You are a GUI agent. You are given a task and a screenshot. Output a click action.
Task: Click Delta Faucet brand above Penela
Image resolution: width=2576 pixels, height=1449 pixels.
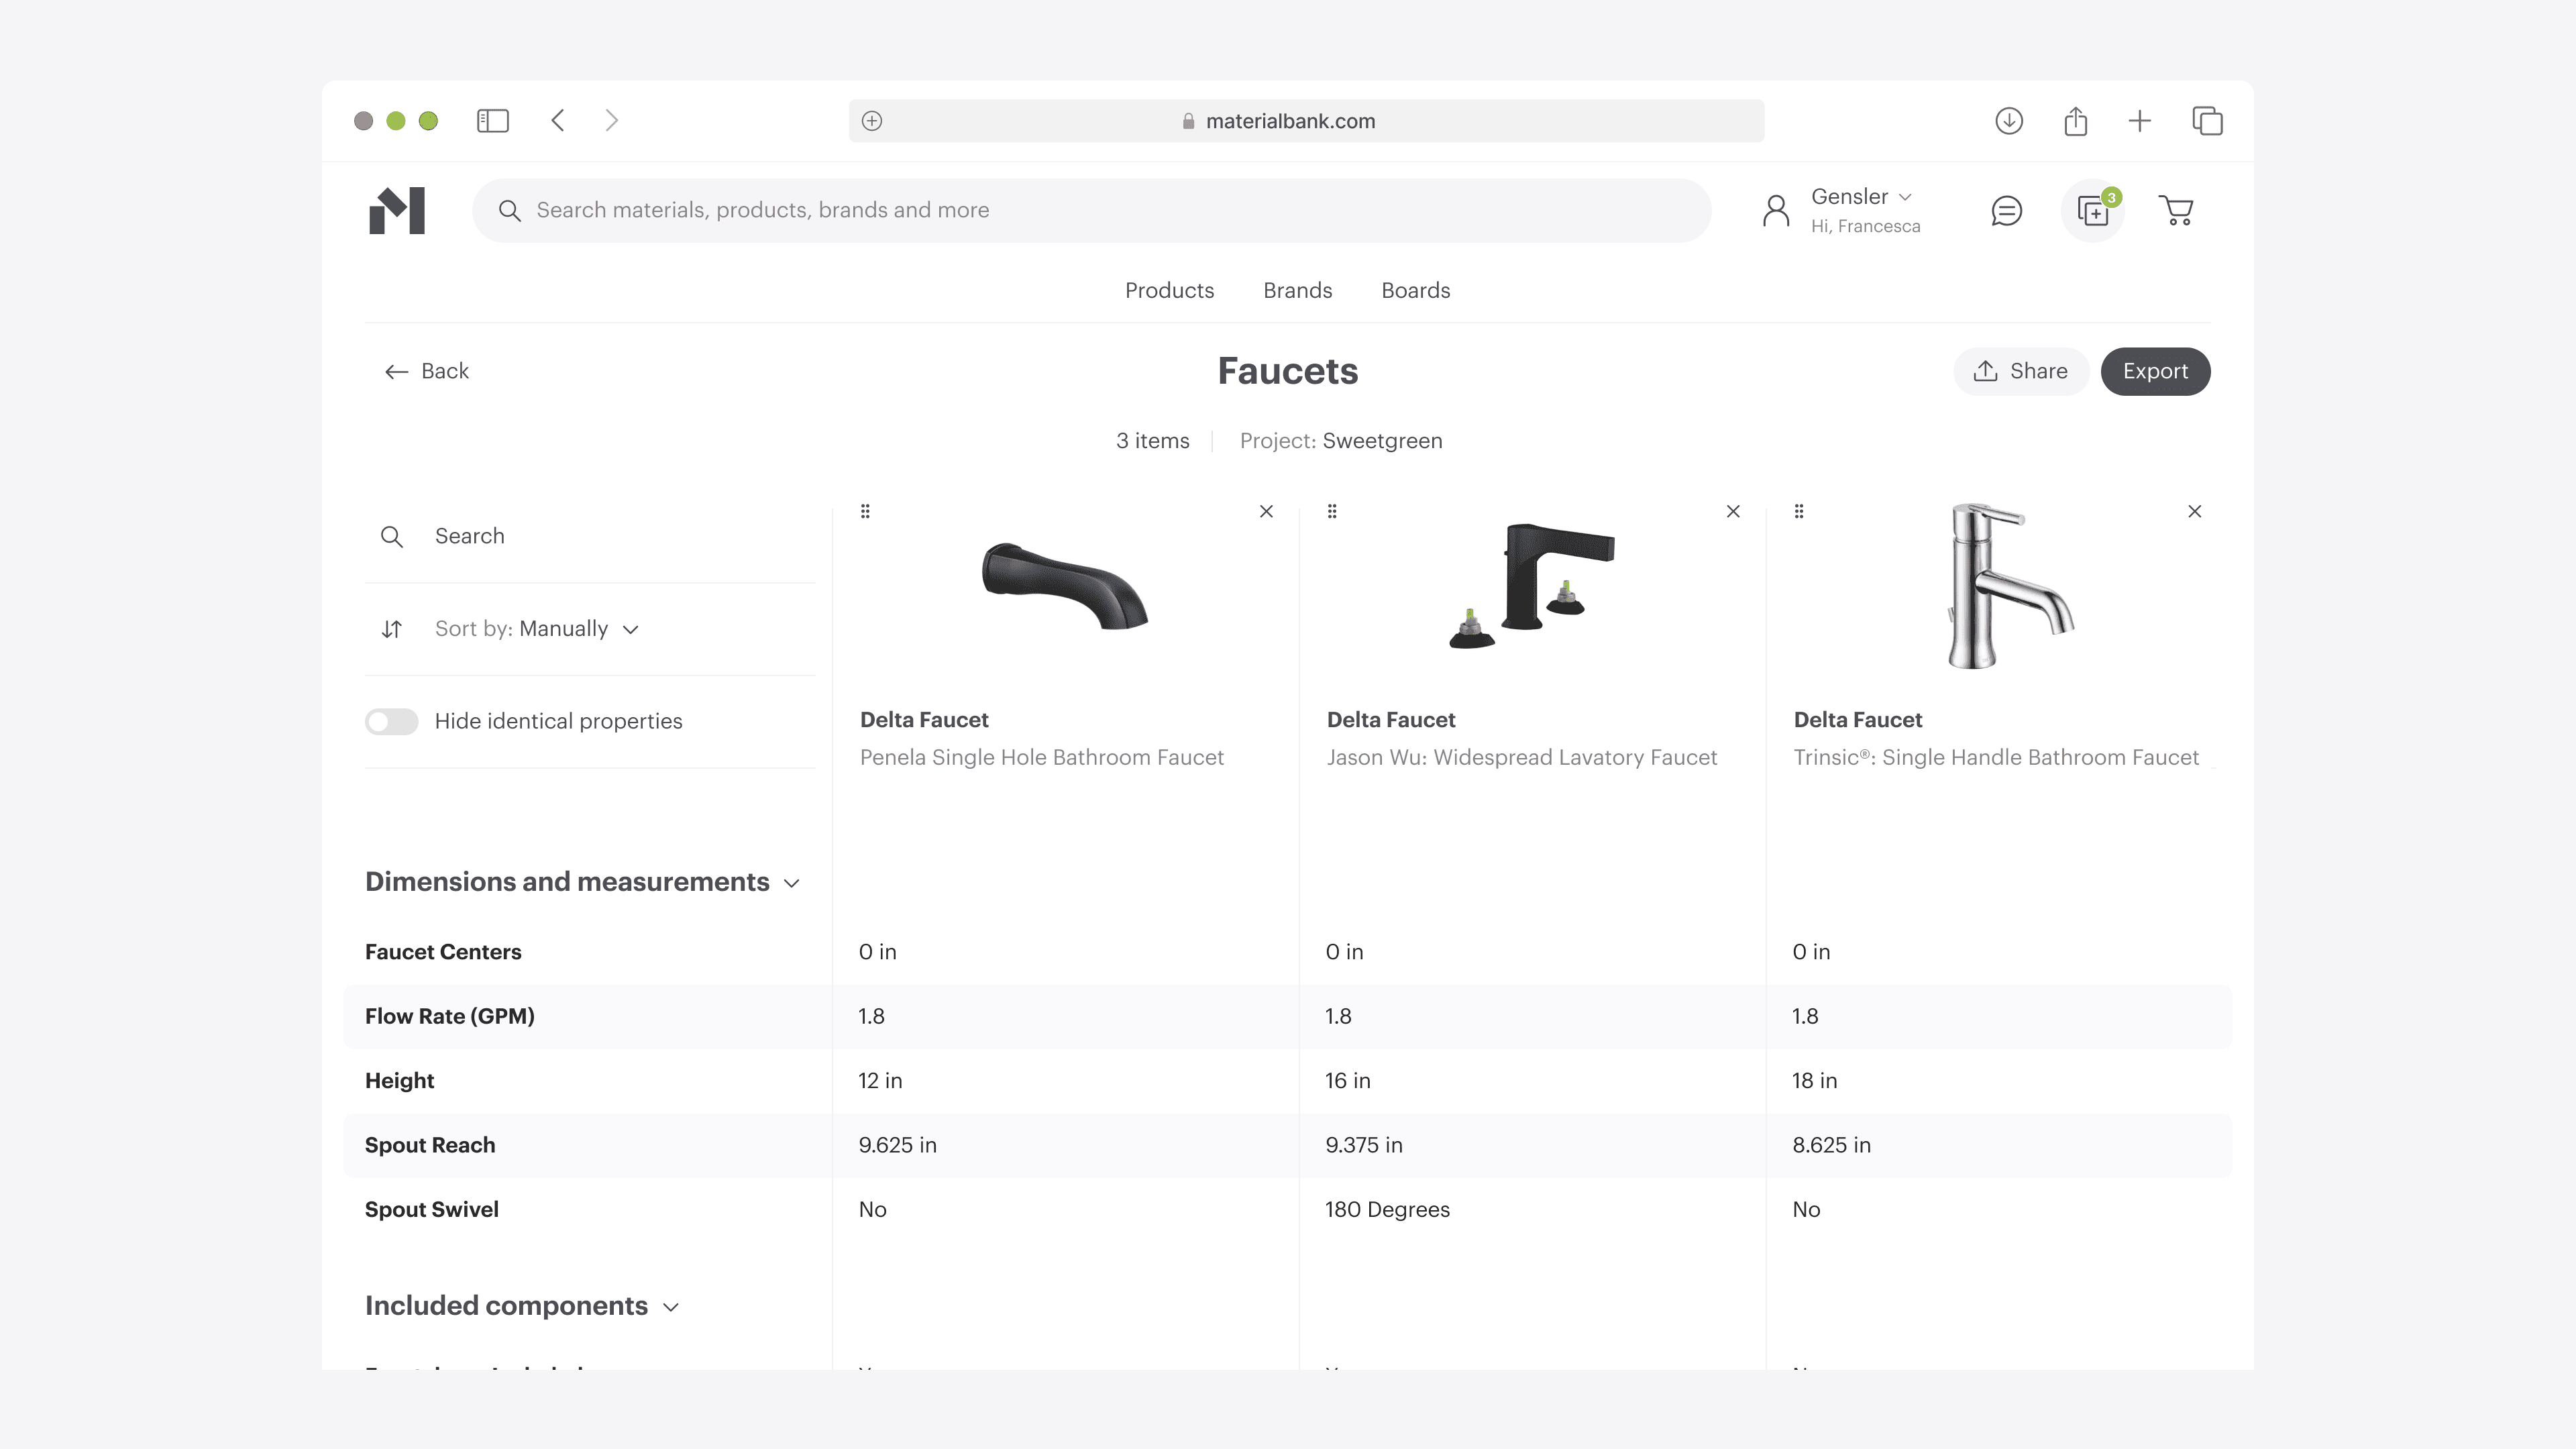tap(924, 720)
